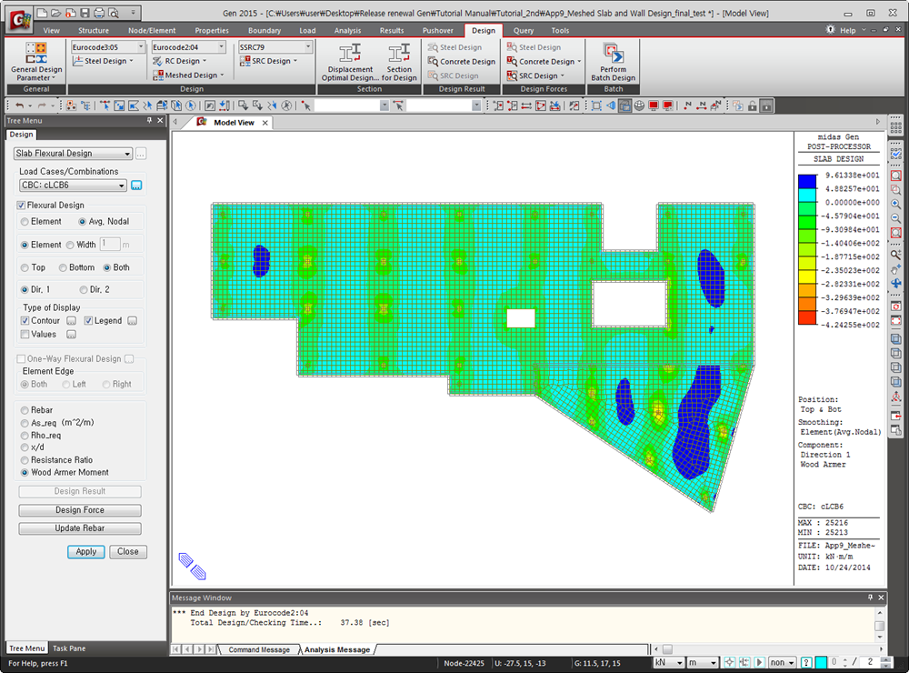
Task: Select the Avg. Nodal radio button
Action: [x=83, y=222]
